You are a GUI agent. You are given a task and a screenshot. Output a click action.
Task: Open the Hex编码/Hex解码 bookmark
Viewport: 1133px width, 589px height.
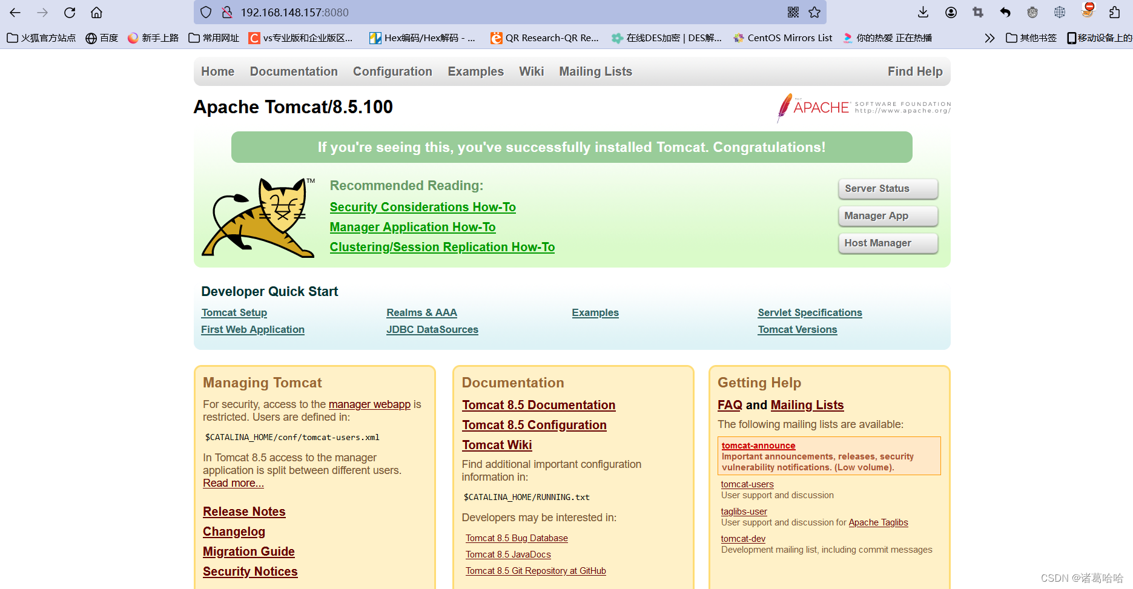423,38
